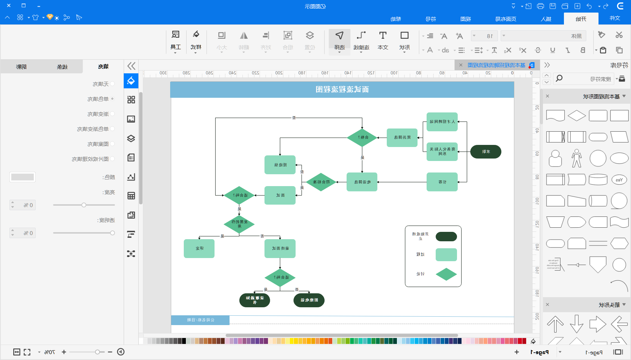Viewport: 631px width, 360px height.
Task: Click the Paste clipboard icon
Action: [603, 50]
